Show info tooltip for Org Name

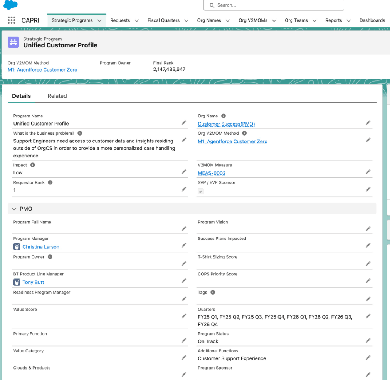pyautogui.click(x=224, y=116)
